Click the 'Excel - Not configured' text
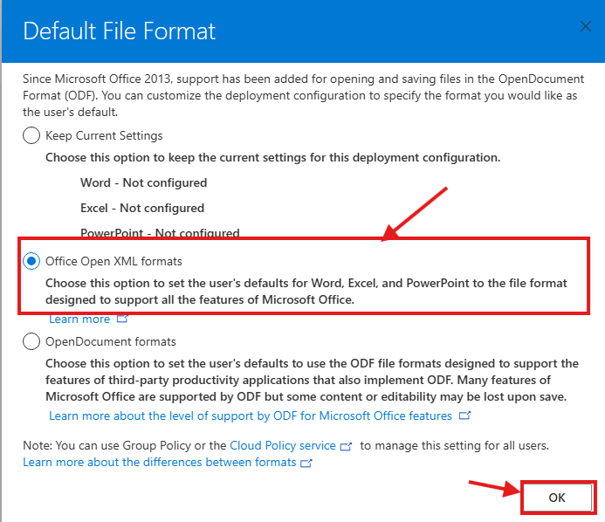Image resolution: width=605 pixels, height=522 pixels. click(x=142, y=208)
